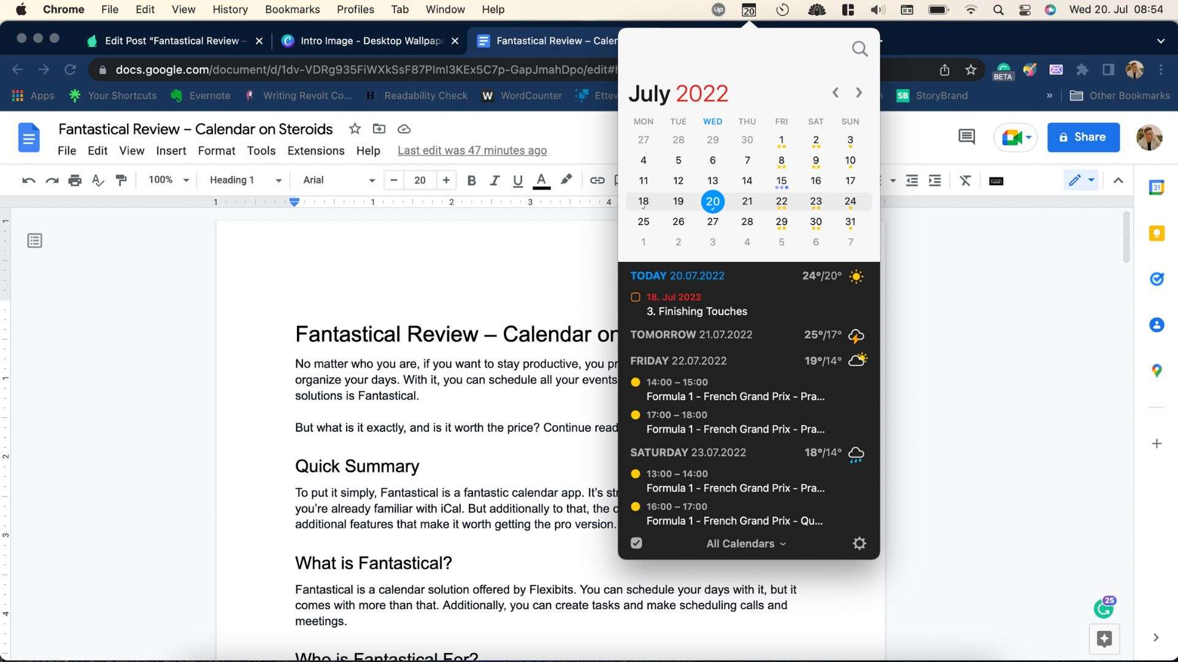Click the spelling and grammar check icon
The image size is (1178, 662).
coord(98,180)
